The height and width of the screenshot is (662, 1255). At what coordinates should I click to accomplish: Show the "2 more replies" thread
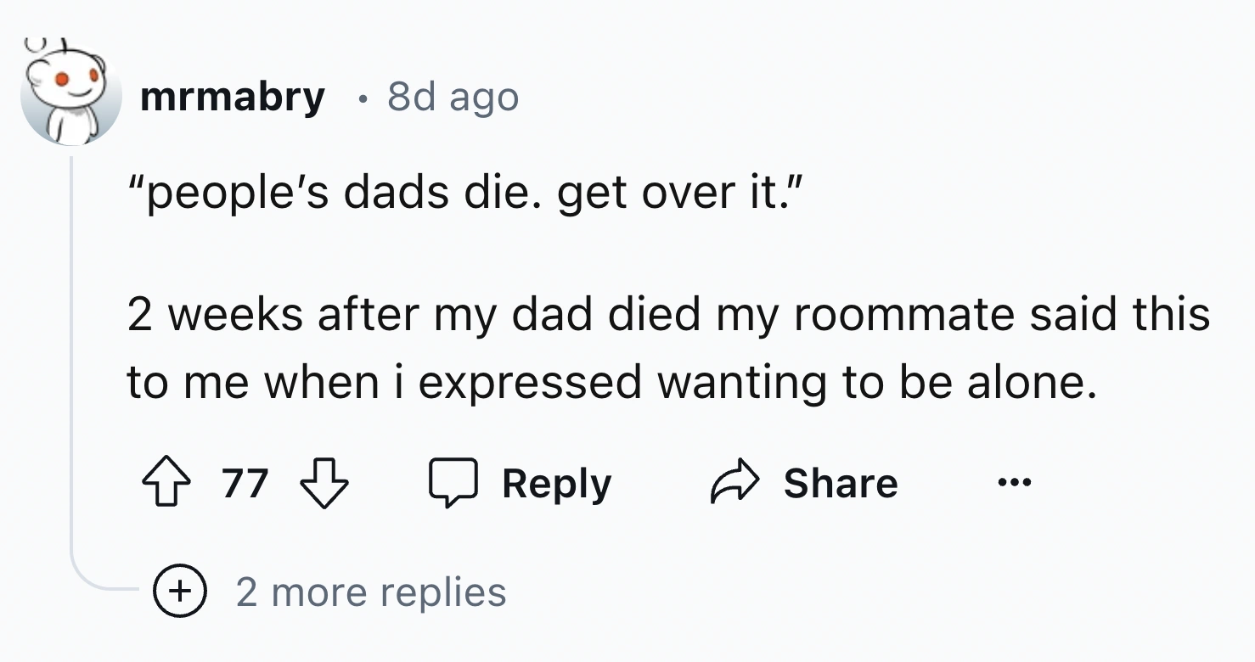coord(370,592)
